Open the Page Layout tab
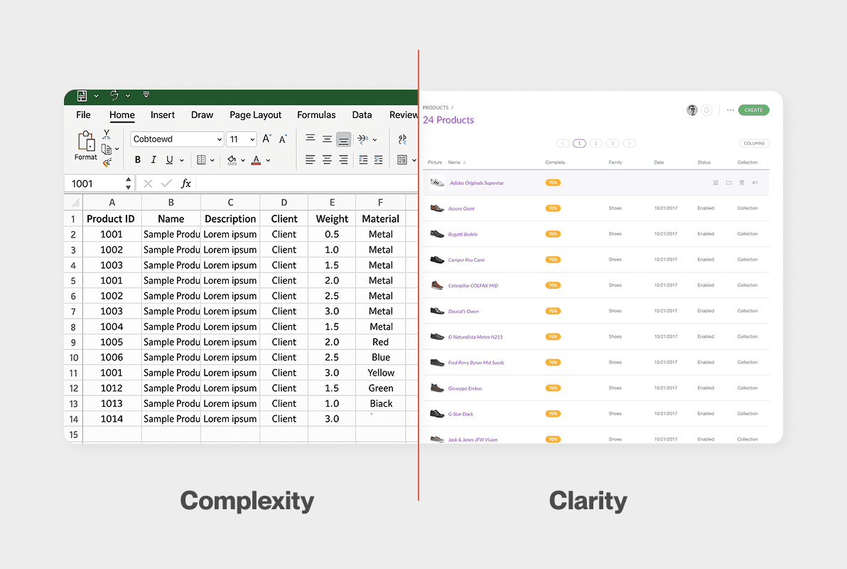The width and height of the screenshot is (847, 569). click(x=256, y=115)
